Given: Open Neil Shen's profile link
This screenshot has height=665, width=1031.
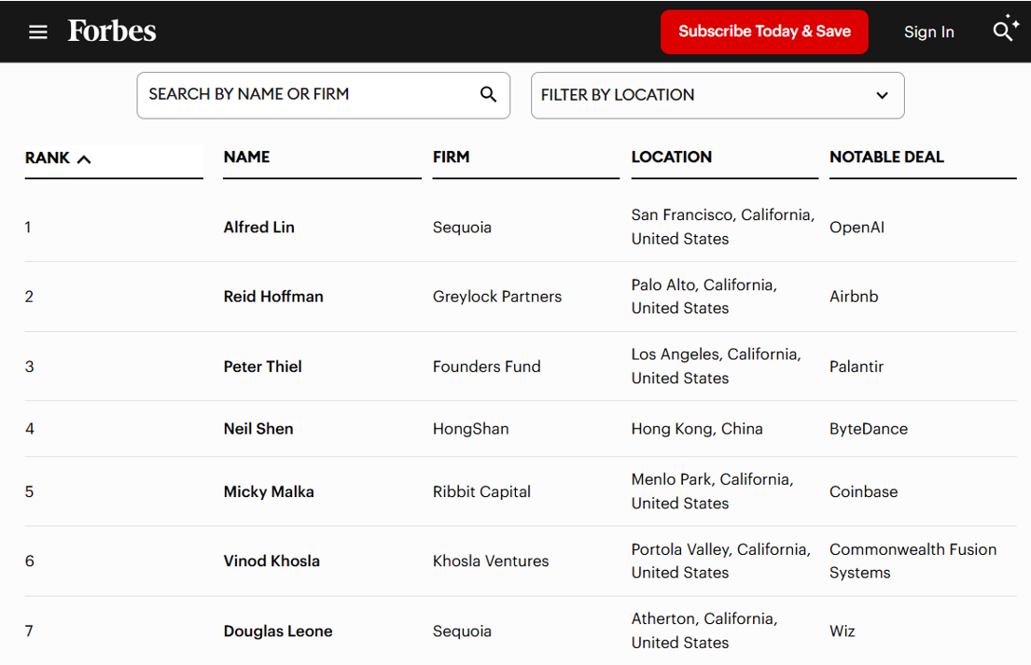Looking at the screenshot, I should [258, 429].
